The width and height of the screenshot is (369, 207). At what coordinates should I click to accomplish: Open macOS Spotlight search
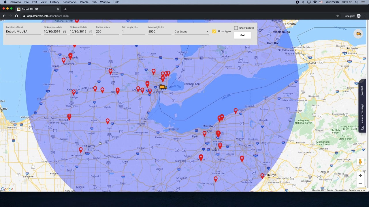click(x=357, y=2)
